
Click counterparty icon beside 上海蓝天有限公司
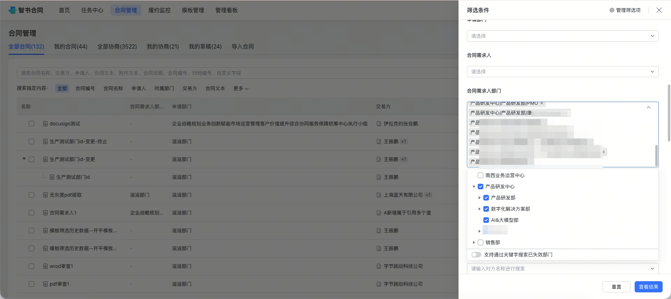point(379,195)
